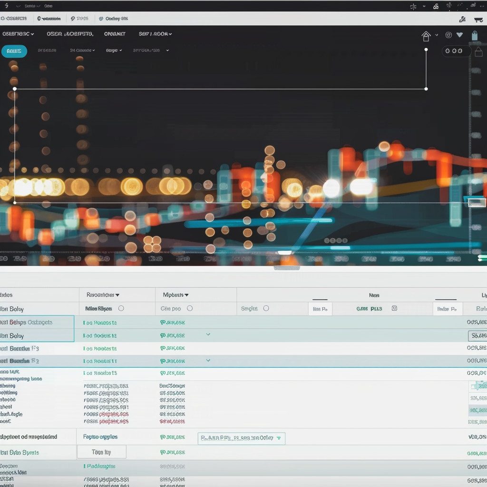Screen dimensions: 487x487
Task: Click the globe icon tab in the light toolbar
Action: pos(113,19)
